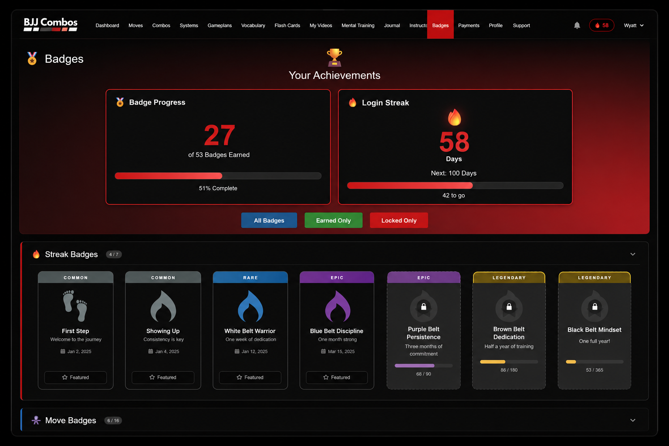Toggle Featured on Showing Up badge
The image size is (669, 446).
pos(163,377)
